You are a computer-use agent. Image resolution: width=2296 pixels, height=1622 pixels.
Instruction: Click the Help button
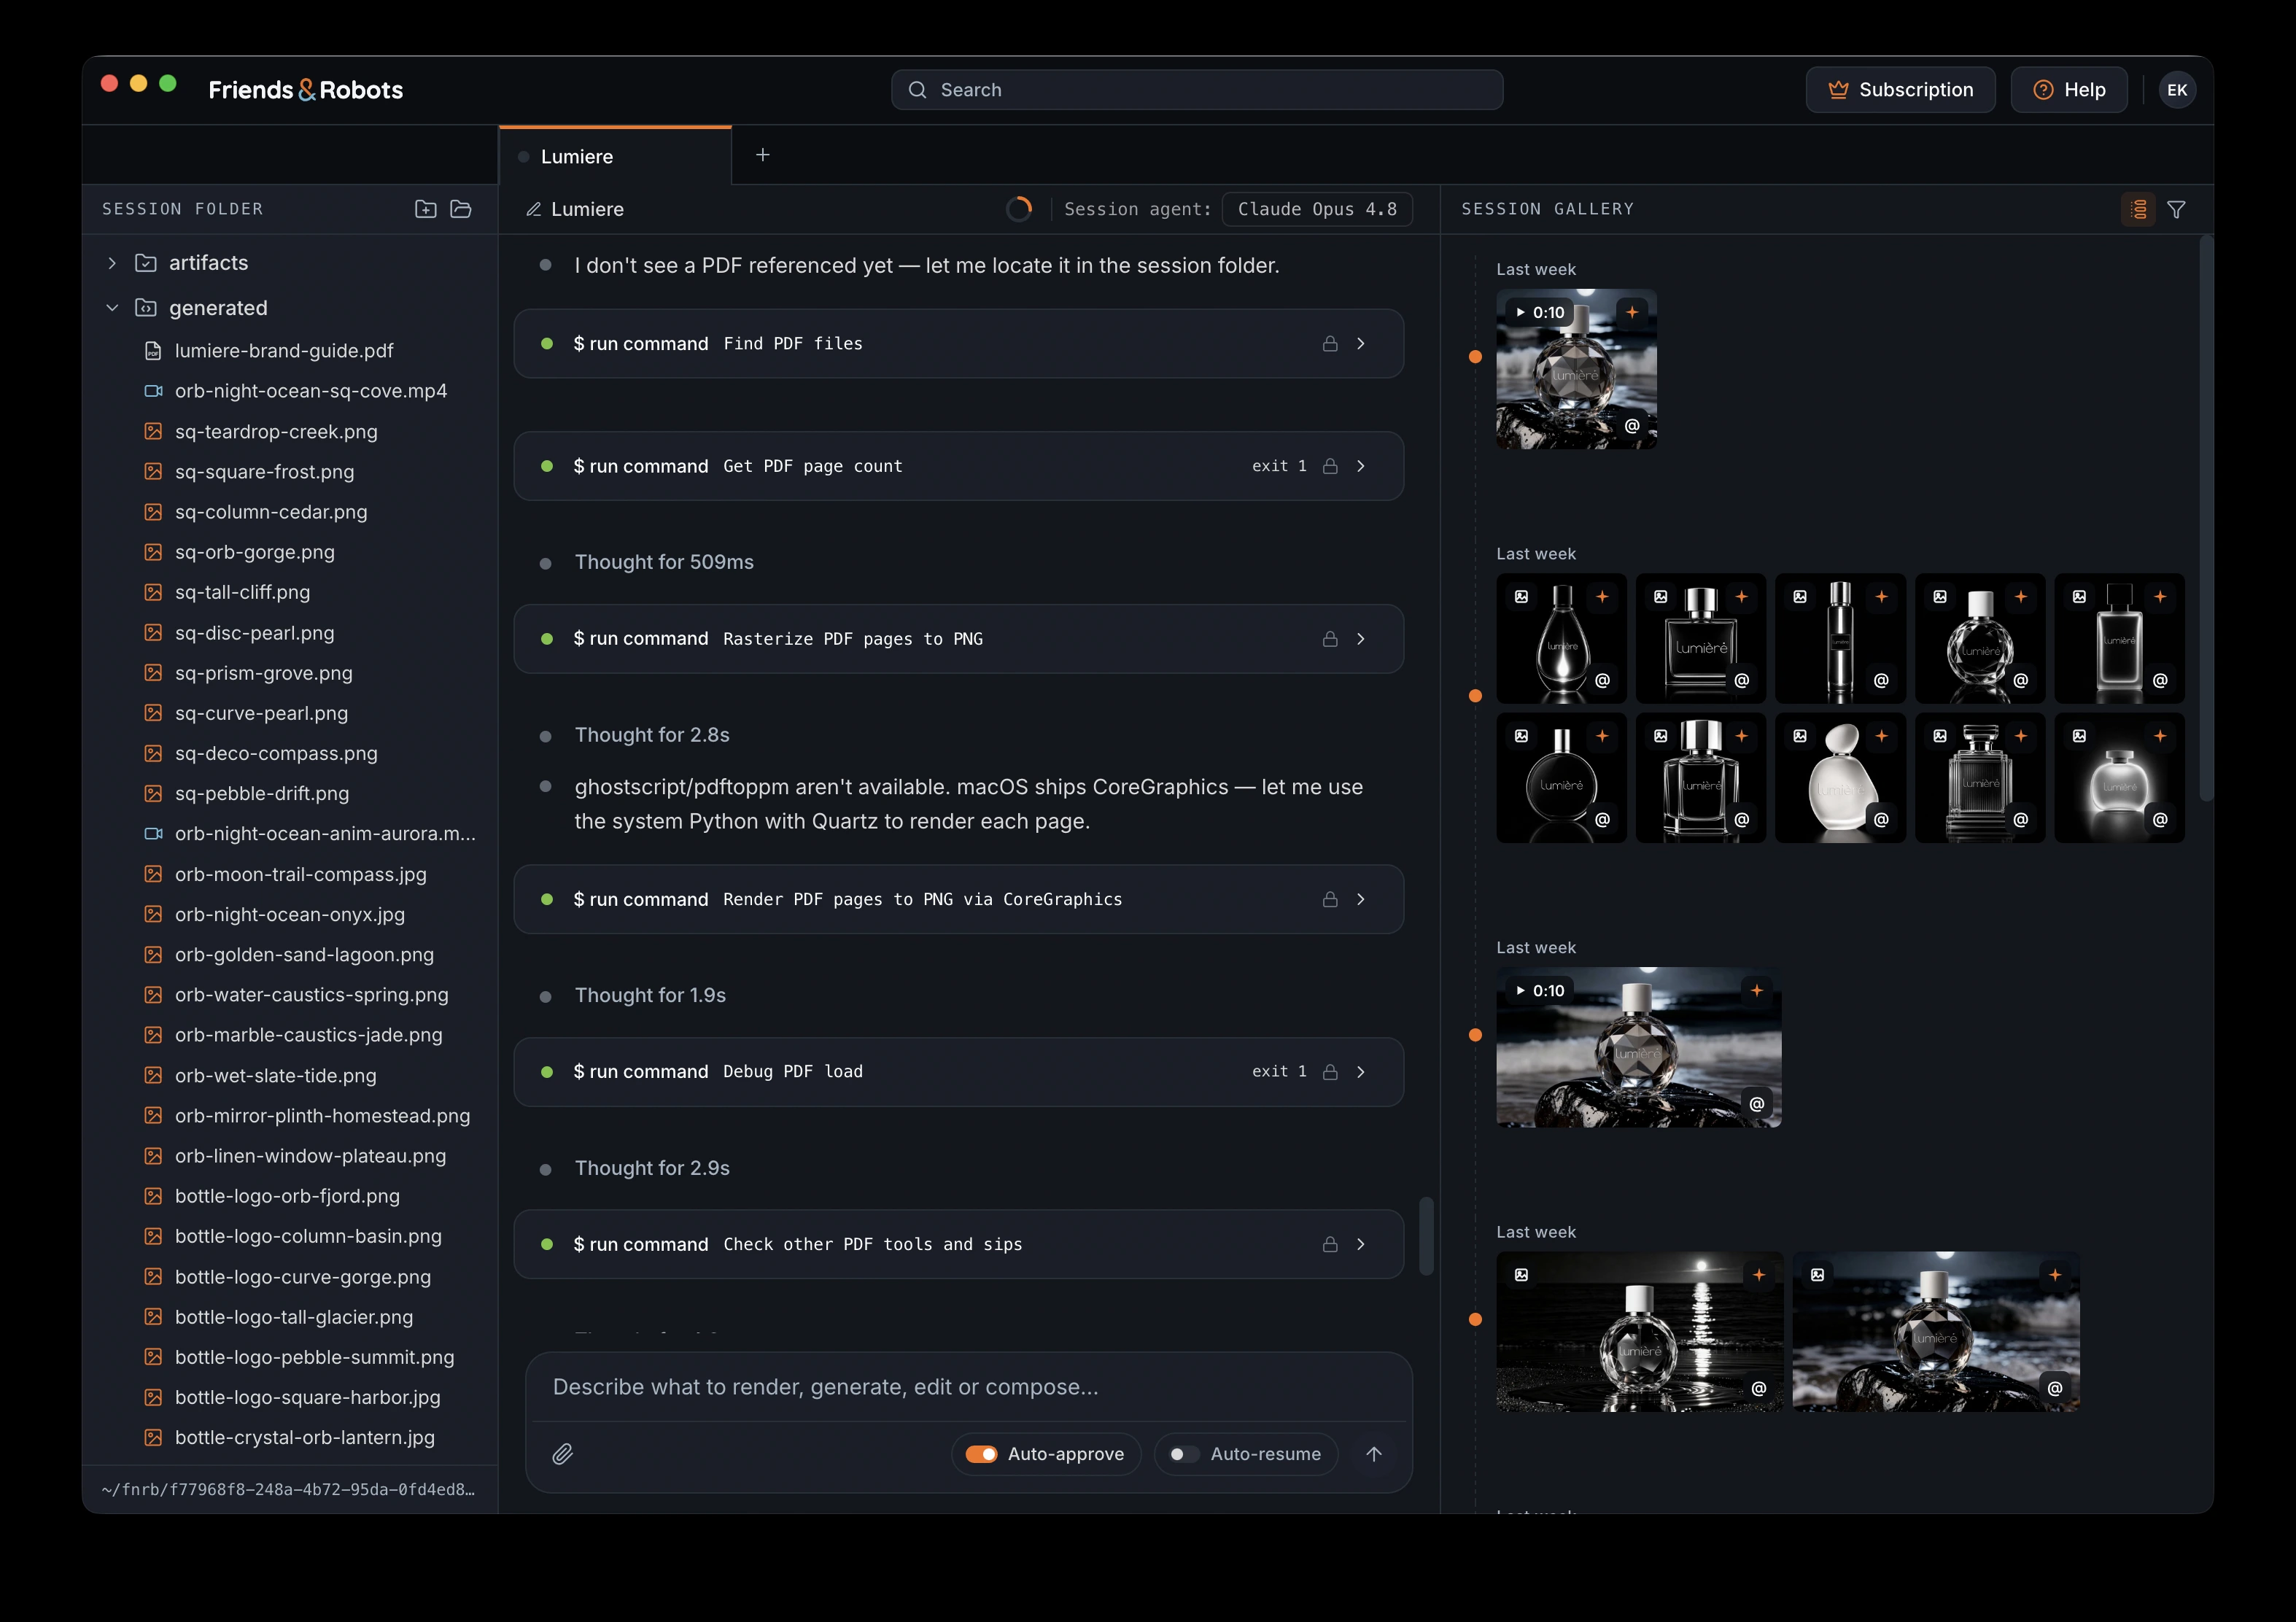[2068, 90]
